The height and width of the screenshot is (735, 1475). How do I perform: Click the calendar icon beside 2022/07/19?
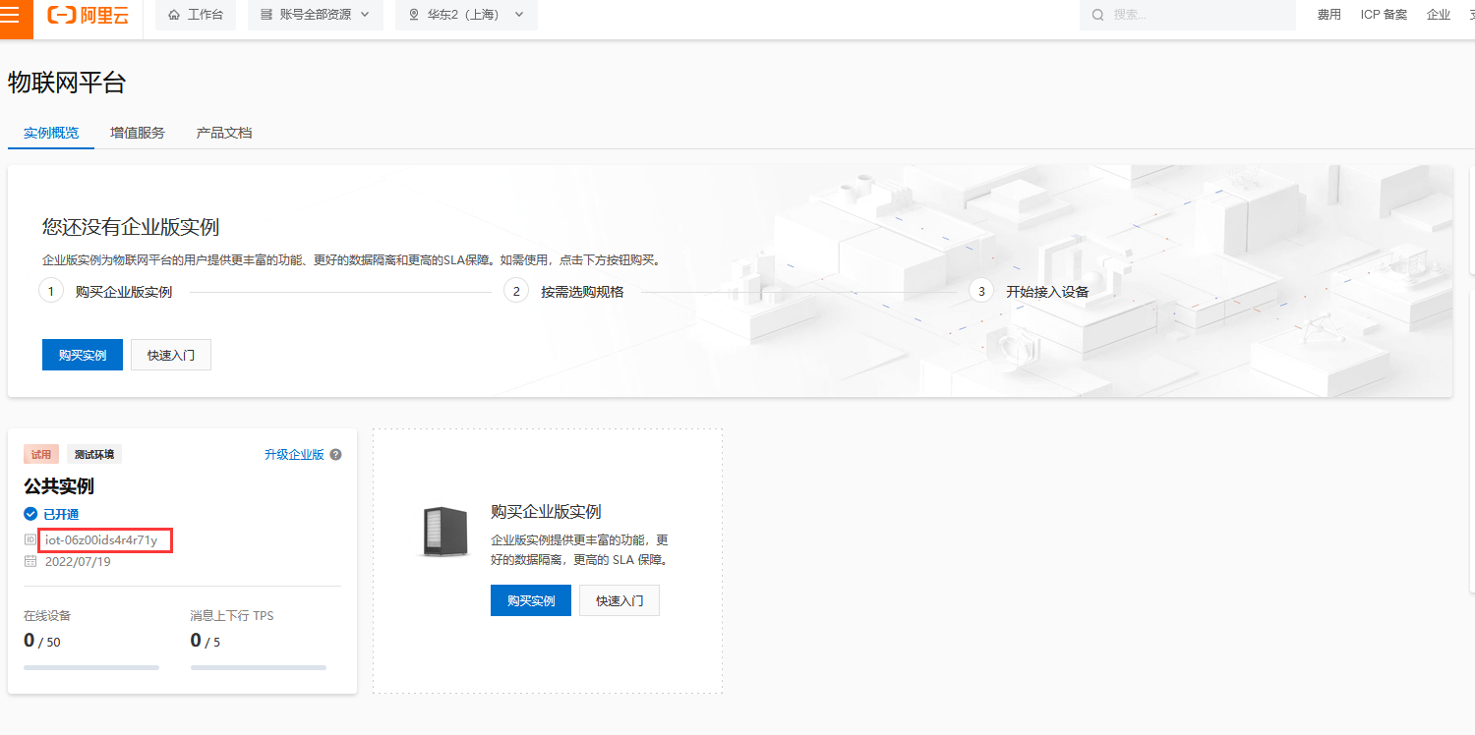point(30,561)
